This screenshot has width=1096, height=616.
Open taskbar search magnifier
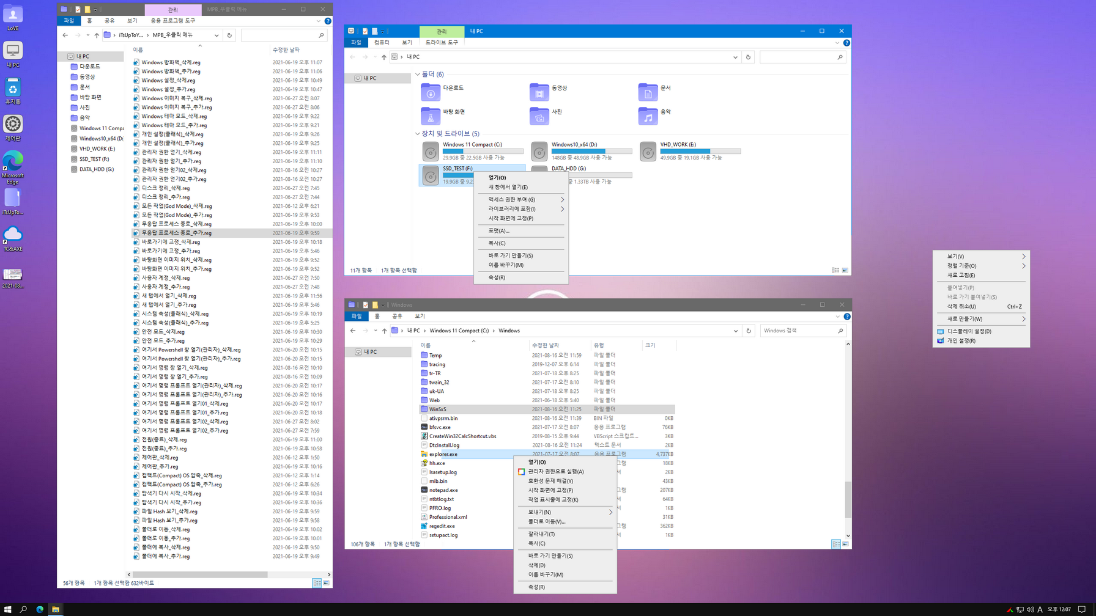pos(24,609)
